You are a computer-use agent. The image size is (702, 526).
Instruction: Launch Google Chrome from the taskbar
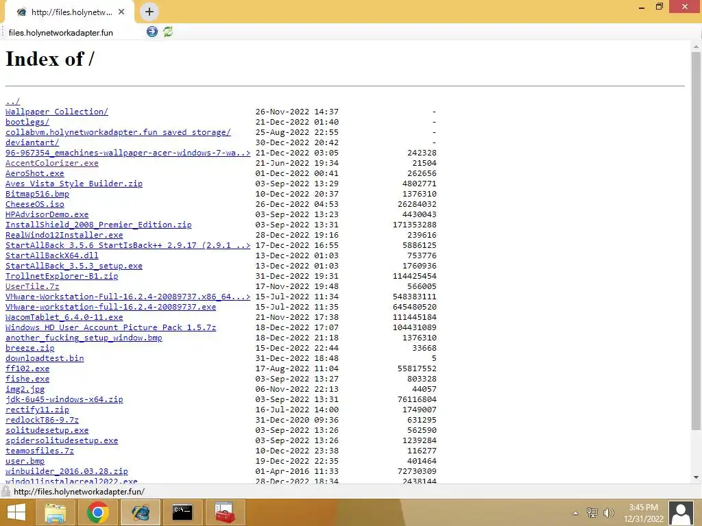[98, 512]
